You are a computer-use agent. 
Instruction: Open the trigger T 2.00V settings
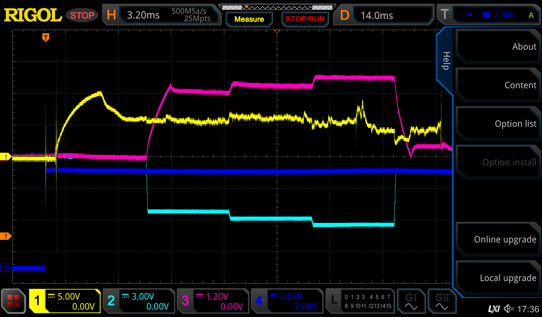[x=487, y=15]
